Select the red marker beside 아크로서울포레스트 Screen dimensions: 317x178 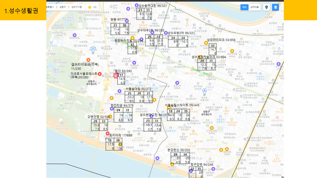click(x=100, y=74)
